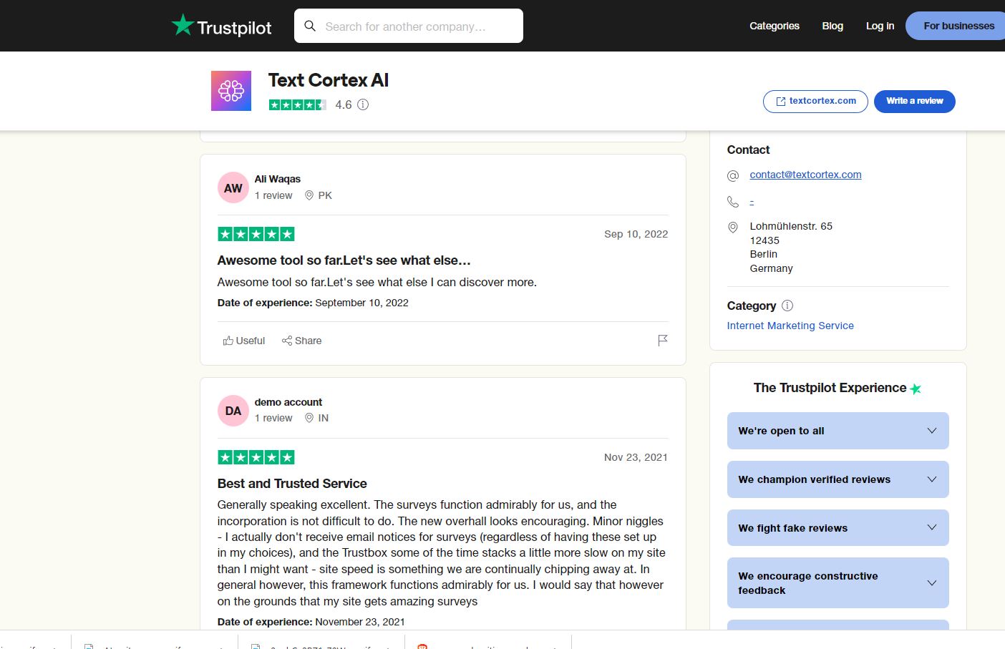Visit the textcortex.com website button
1005x649 pixels.
pyautogui.click(x=815, y=101)
